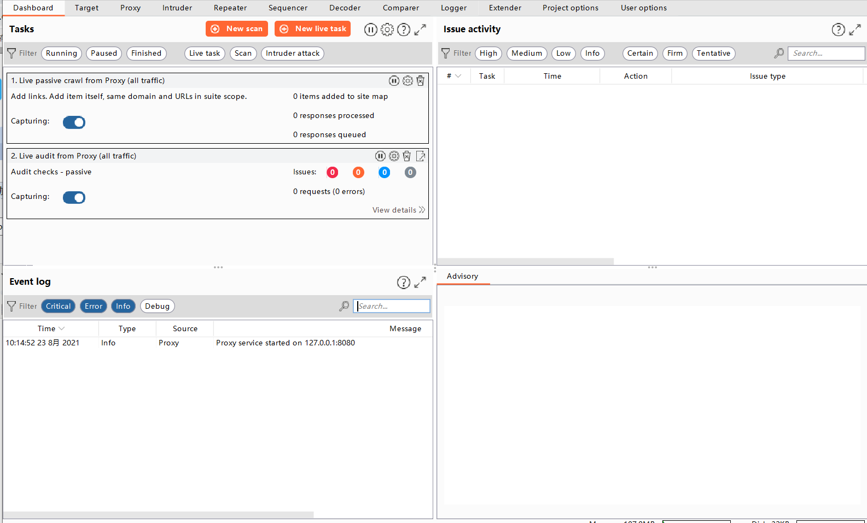Create a New live task
Screen dimensions: 867x523
[313, 29]
